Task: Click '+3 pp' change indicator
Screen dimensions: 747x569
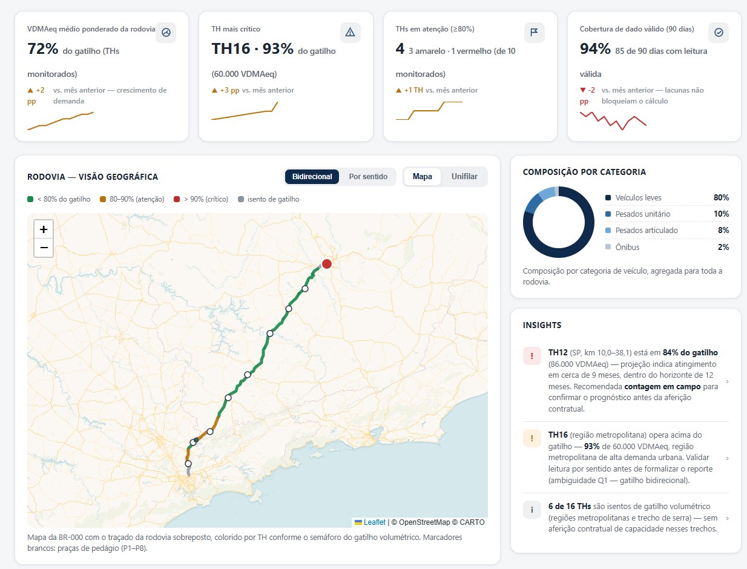Action: (225, 90)
